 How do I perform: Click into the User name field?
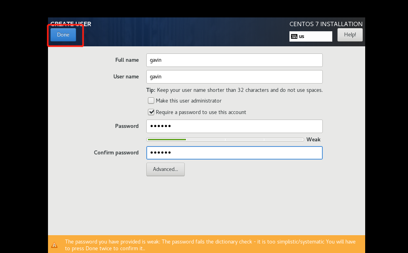(x=234, y=77)
